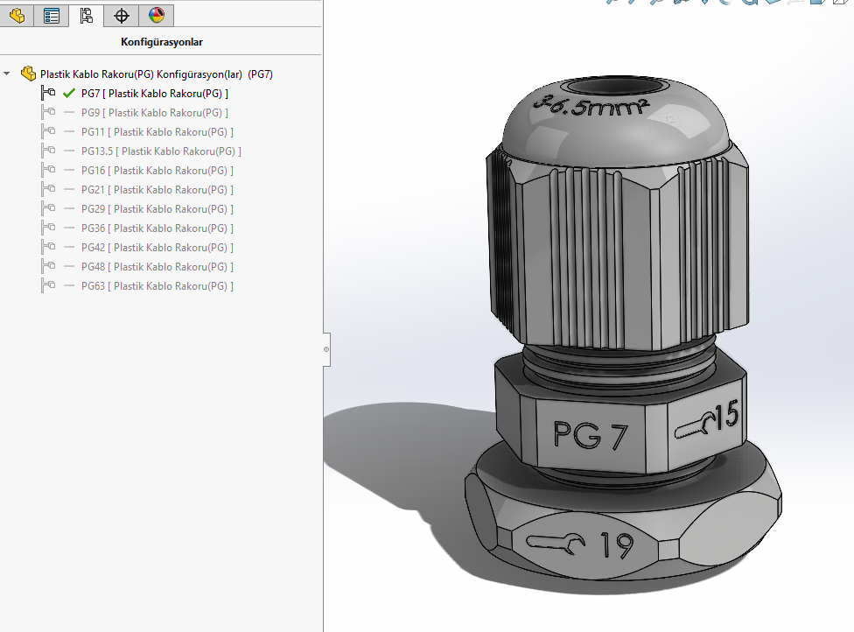Select the PG48 configuration

[157, 267]
